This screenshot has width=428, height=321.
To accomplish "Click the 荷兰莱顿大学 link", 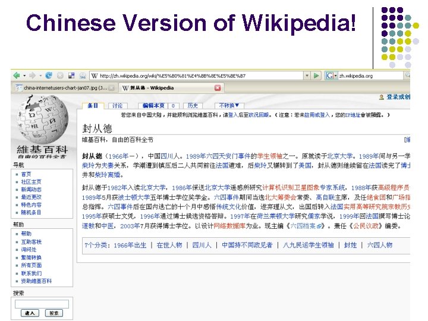I will 275,216.
